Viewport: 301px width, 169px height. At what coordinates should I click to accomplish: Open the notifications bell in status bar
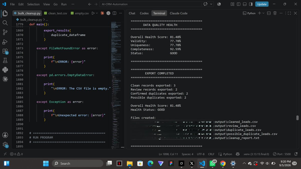[x=296, y=154]
